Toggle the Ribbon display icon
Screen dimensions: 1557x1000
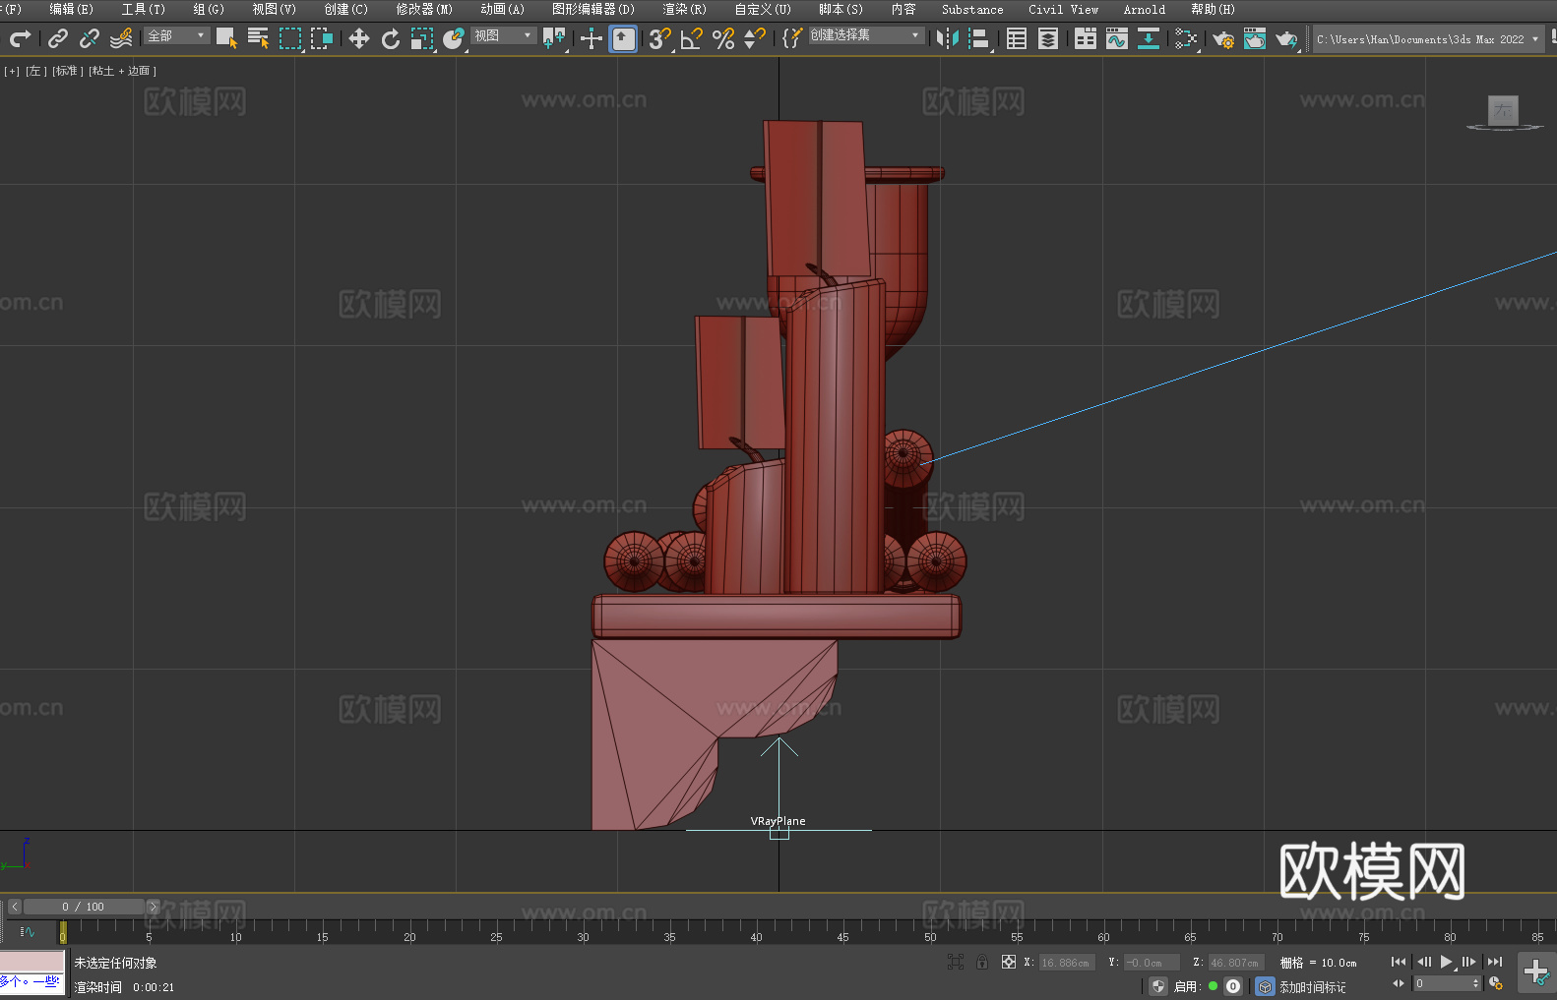1086,38
